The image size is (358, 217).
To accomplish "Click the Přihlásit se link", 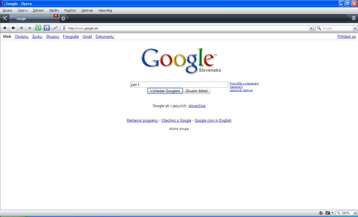I will coord(347,36).
